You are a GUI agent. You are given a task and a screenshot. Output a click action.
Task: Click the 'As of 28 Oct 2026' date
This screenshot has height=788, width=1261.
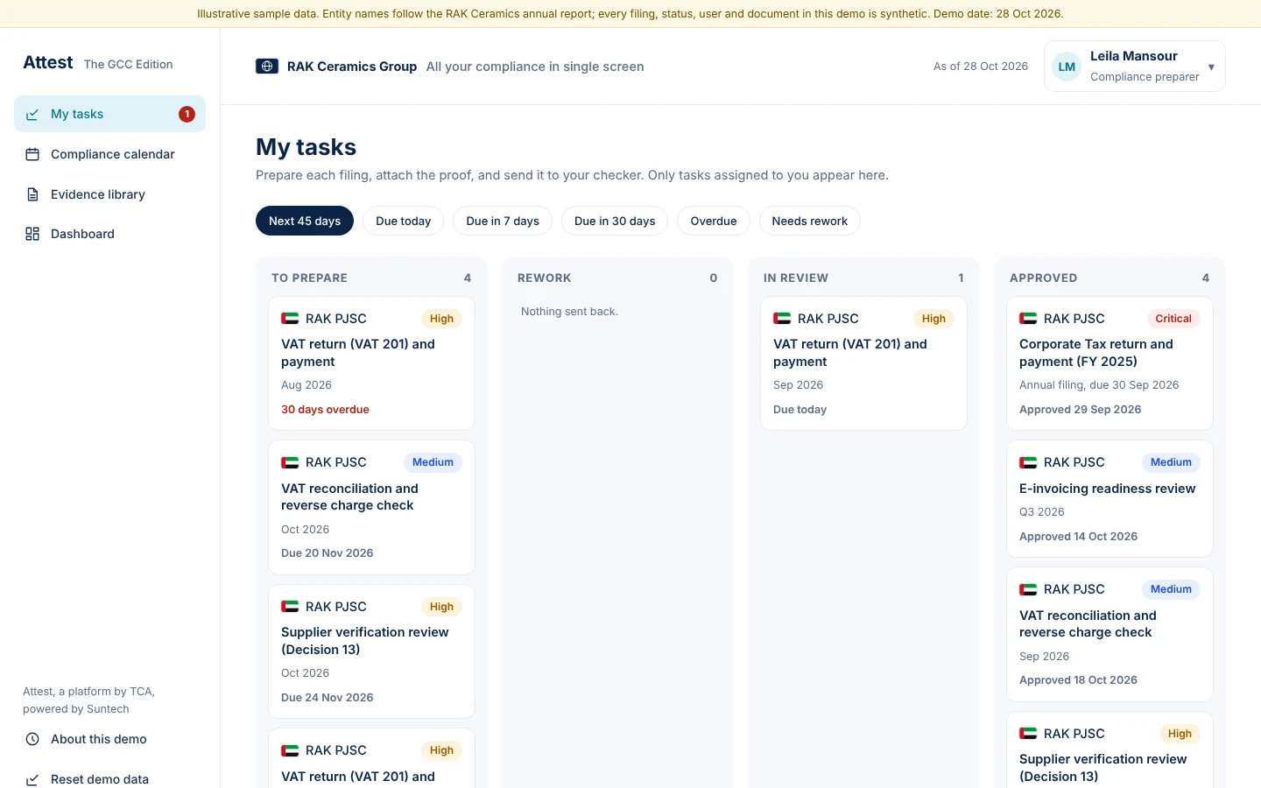coord(981,67)
